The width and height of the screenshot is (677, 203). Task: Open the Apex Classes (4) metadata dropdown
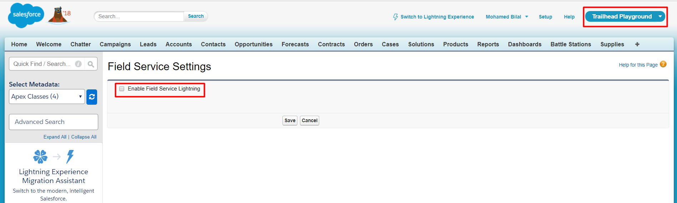(x=47, y=97)
